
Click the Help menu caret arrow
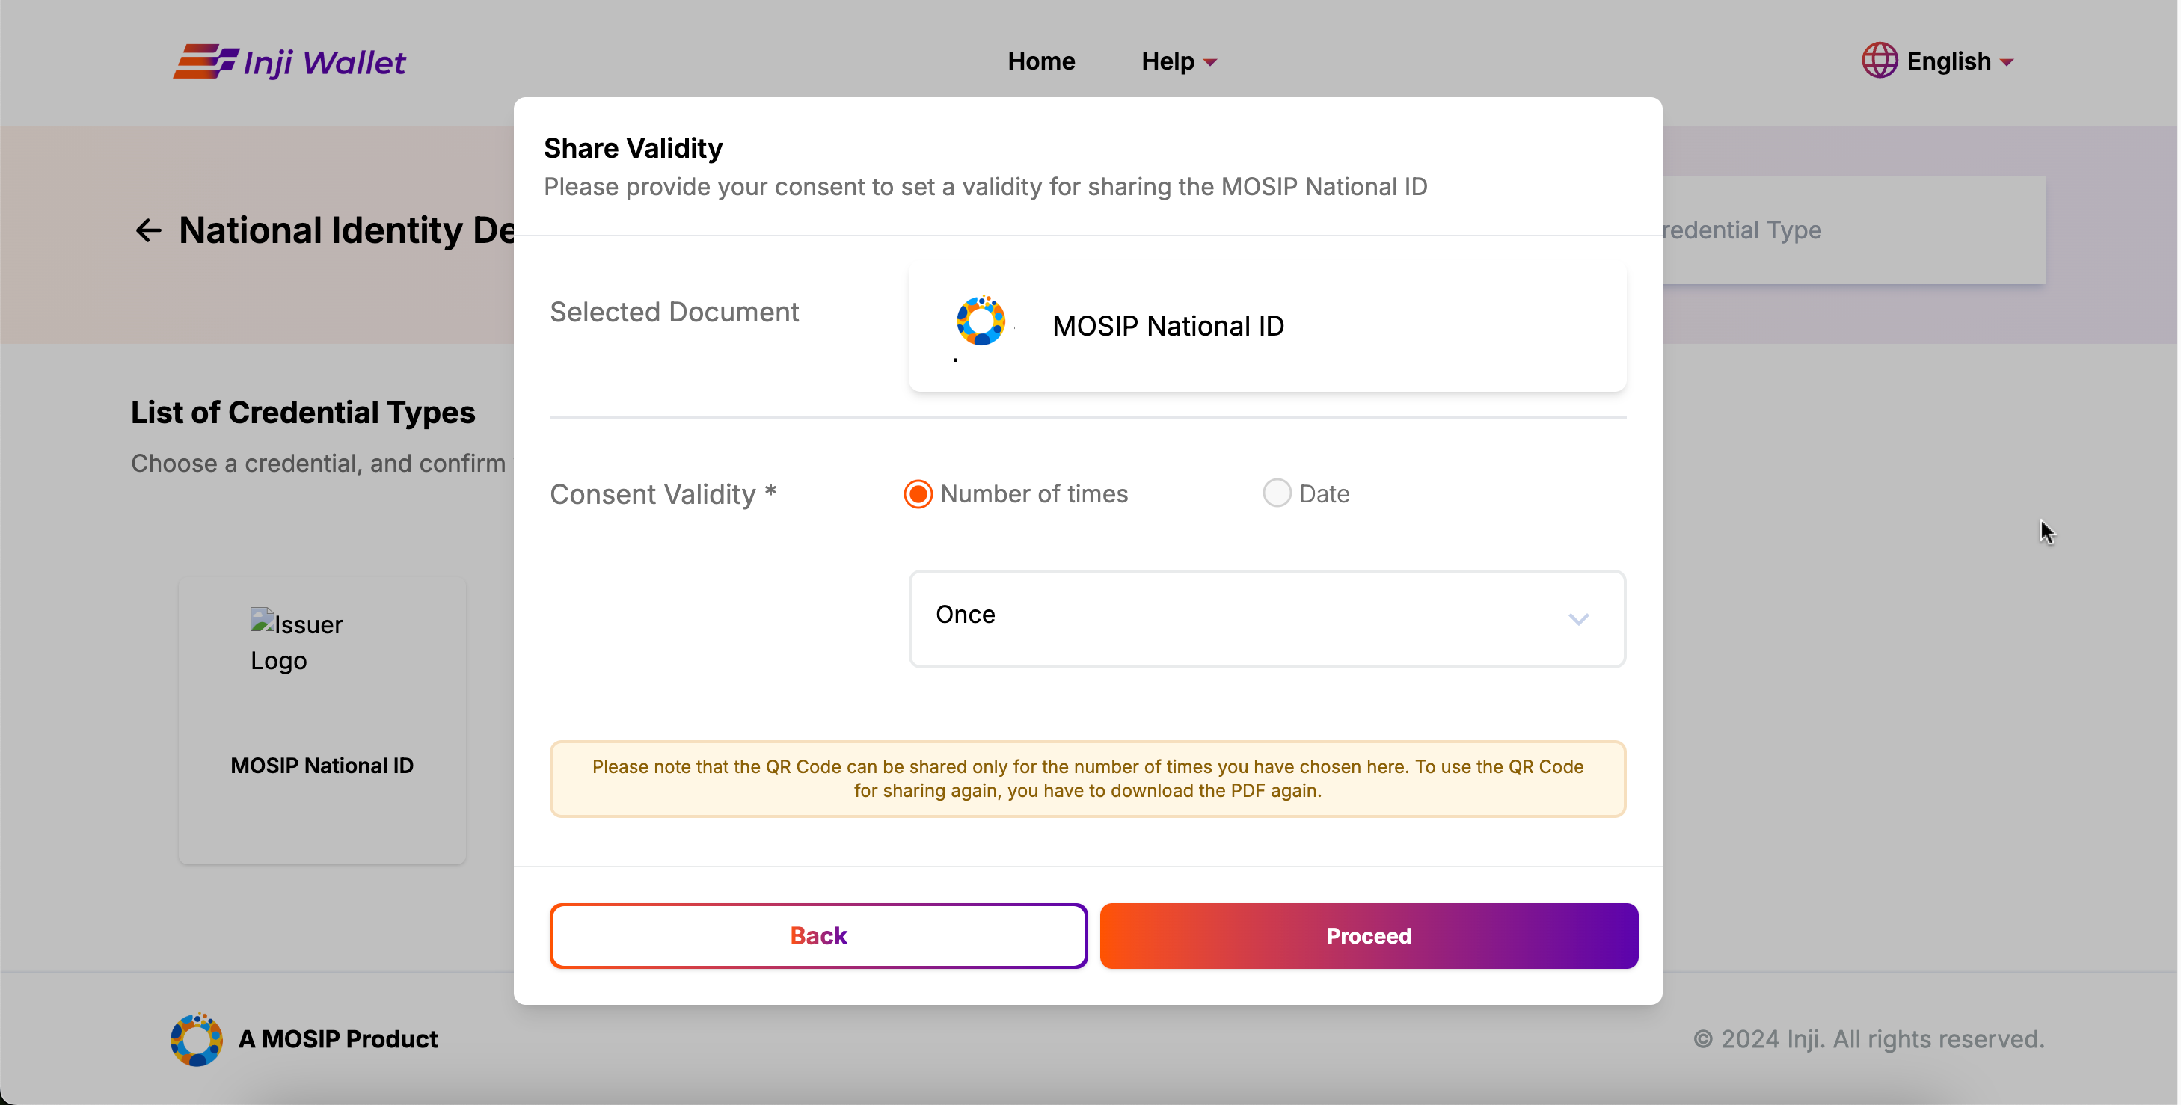click(x=1211, y=63)
